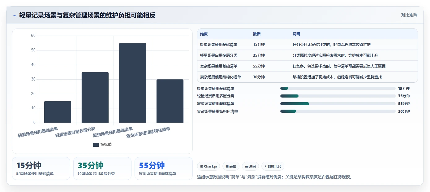Click the x-axis label 轻量场景使用基础清单

coord(38,132)
